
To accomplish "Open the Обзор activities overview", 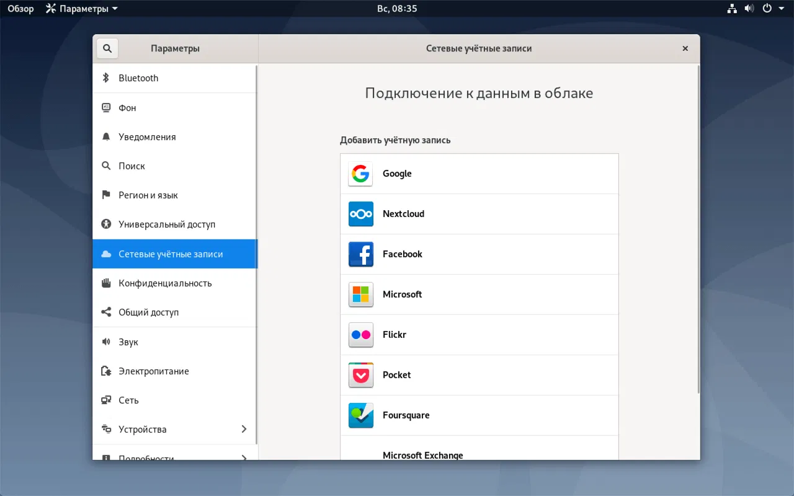I will [20, 9].
